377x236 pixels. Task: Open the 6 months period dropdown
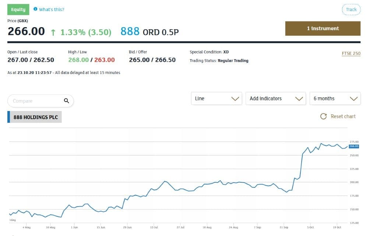[335, 99]
